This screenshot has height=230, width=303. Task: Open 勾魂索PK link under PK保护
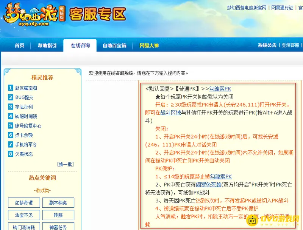point(221,176)
